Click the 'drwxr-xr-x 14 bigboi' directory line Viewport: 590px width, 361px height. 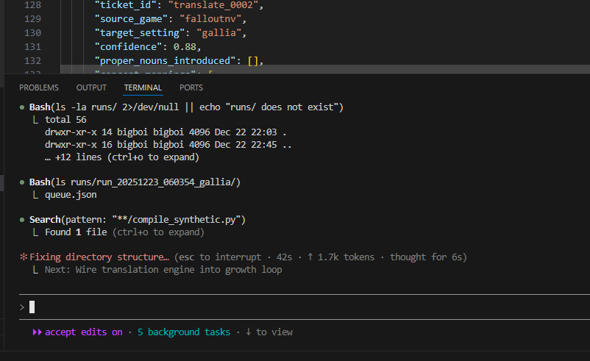[x=166, y=132]
